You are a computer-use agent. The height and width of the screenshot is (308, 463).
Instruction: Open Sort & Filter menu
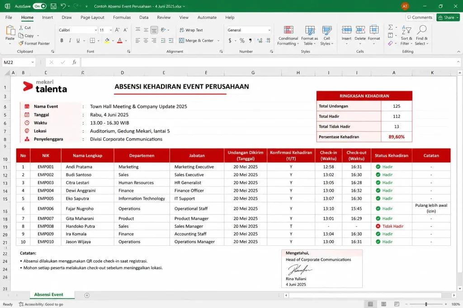[406, 36]
